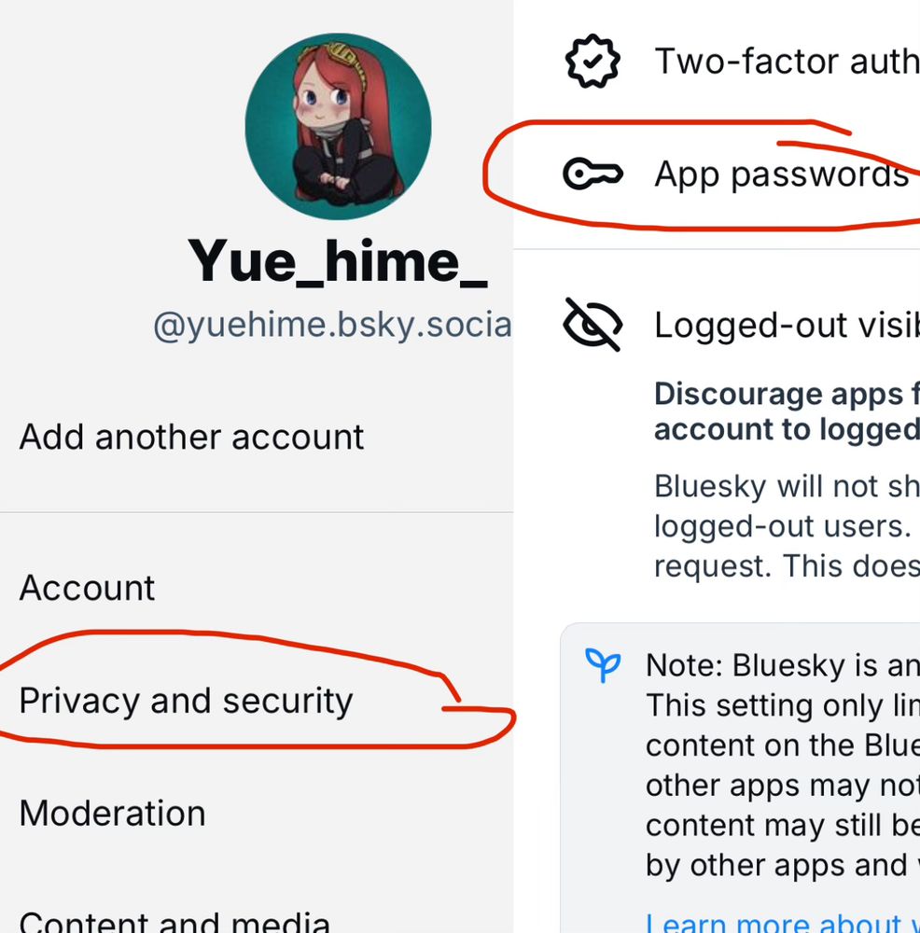Open the Account settings item
920x933 pixels.
87,588
